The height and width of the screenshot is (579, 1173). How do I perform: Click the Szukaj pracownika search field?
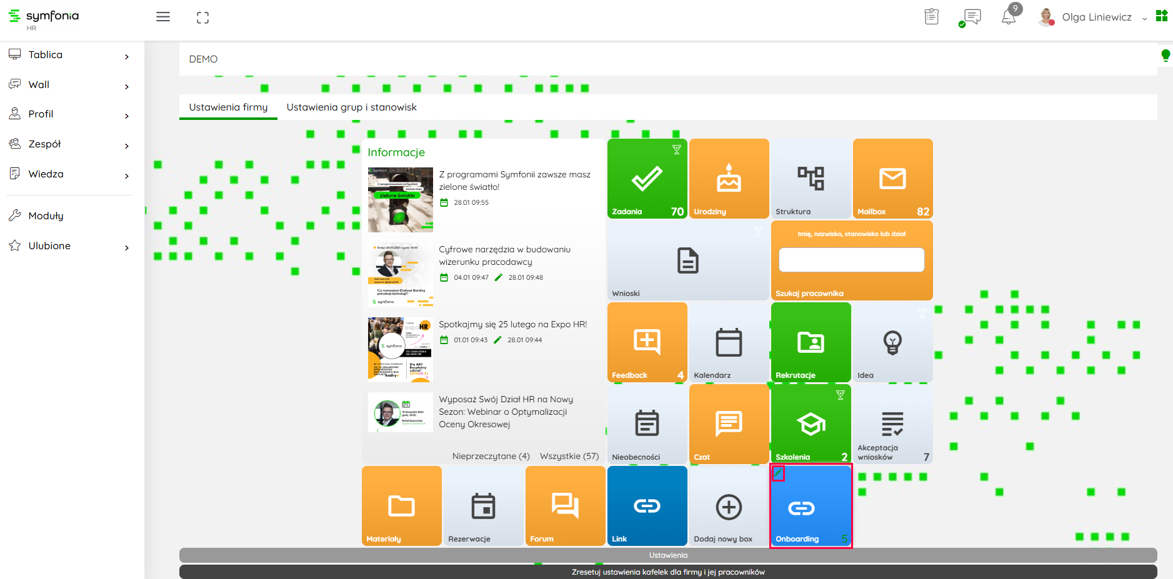pos(851,260)
